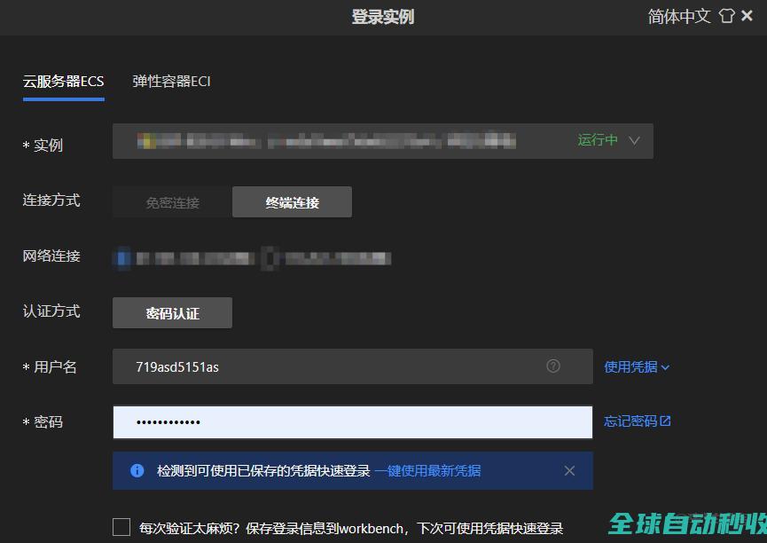Dismiss the saved credential notification banner
Screen dimensions: 767x543
(569, 470)
